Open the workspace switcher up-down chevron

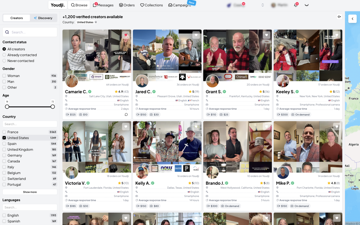(263, 5)
